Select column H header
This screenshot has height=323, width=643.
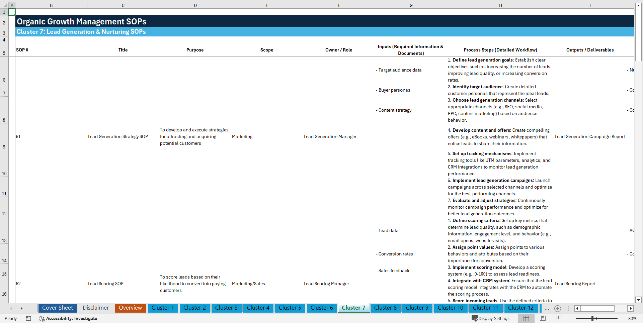click(500, 5)
